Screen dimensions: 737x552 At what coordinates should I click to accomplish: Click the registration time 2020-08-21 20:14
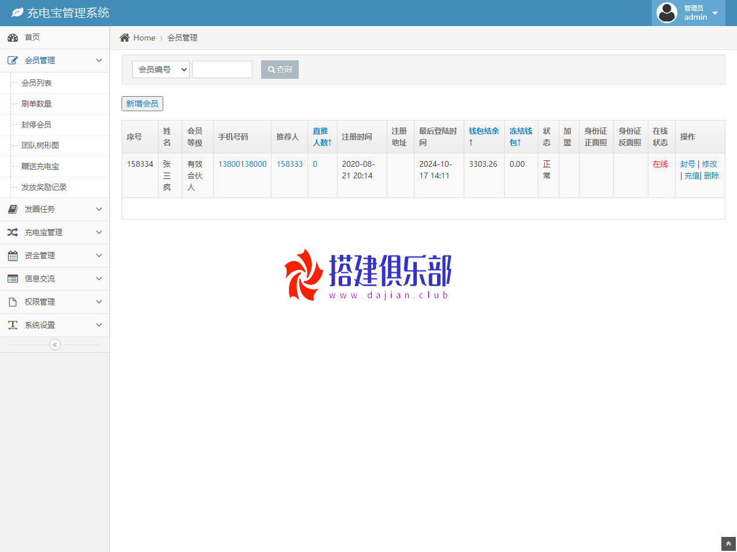point(358,170)
